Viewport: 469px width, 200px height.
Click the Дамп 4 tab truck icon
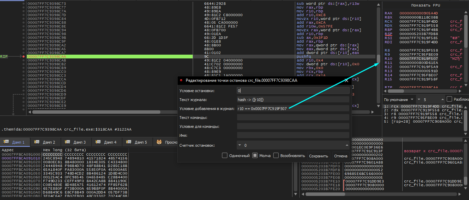(x=98, y=142)
